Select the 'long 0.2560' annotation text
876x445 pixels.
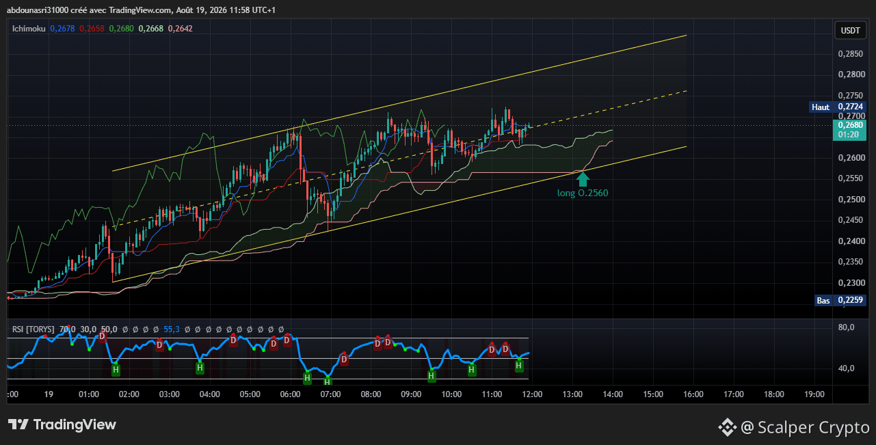[583, 193]
